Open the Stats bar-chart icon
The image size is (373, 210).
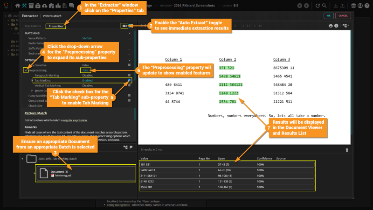[x=58, y=6]
